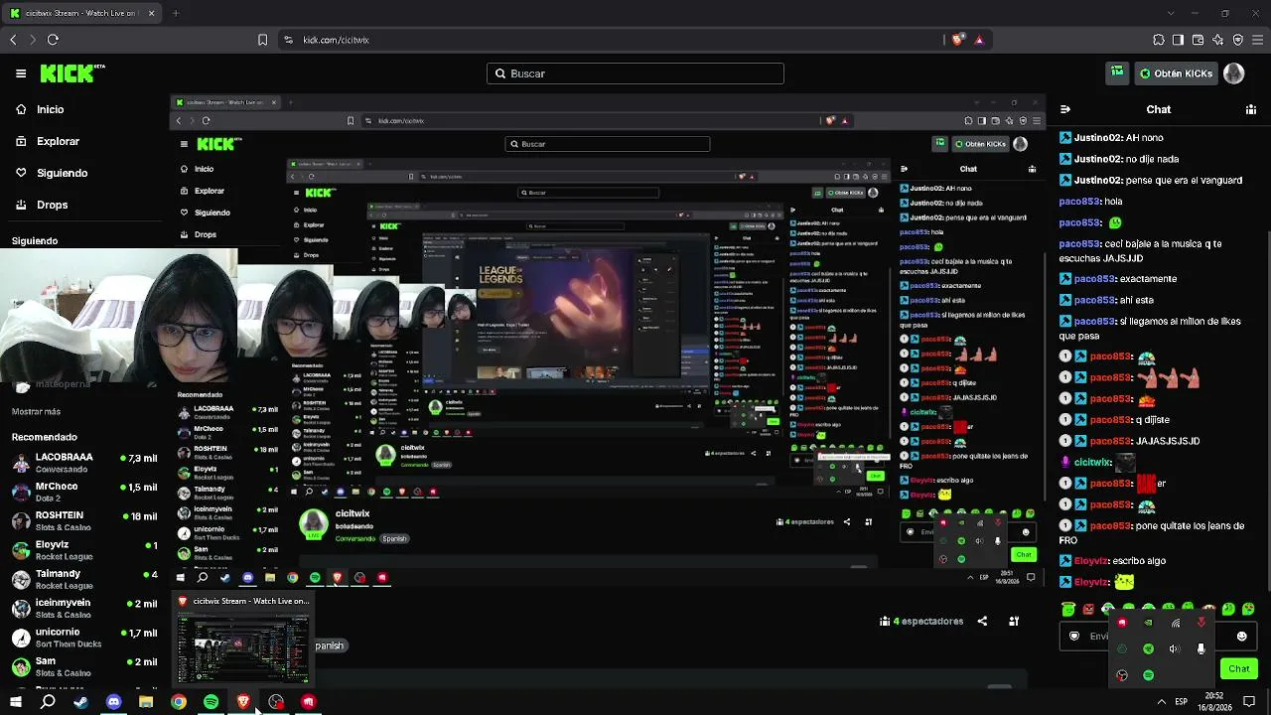Expand the followed list with Mostrar más
1271x715 pixels.
pos(36,411)
